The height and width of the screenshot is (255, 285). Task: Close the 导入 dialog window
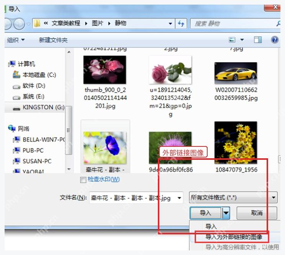[272, 8]
